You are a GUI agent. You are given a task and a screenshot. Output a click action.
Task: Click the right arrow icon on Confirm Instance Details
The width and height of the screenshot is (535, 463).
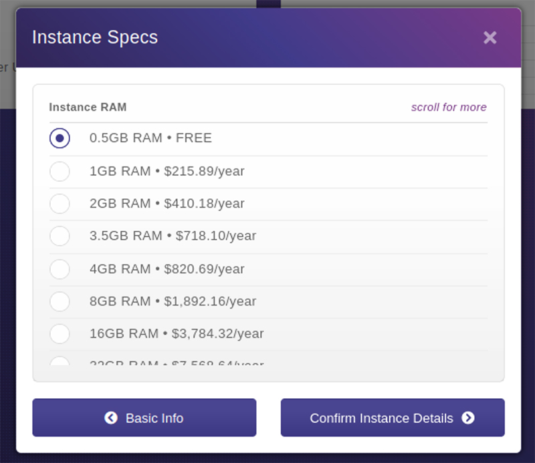click(468, 418)
